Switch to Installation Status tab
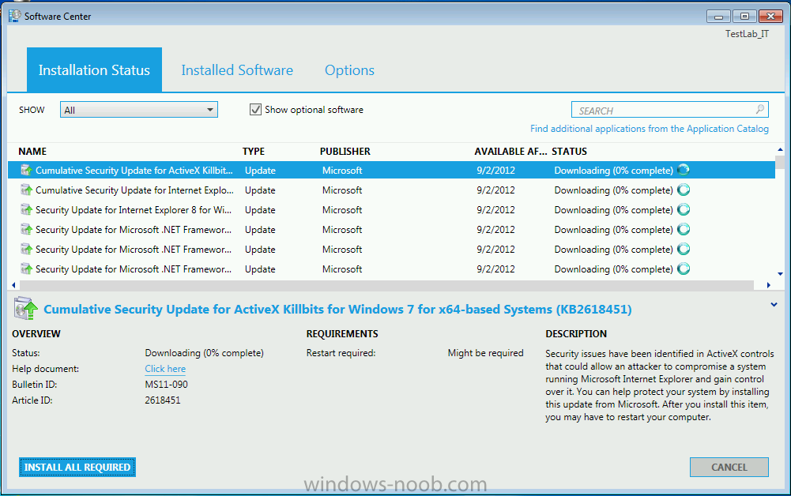This screenshot has width=791, height=496. pos(94,70)
